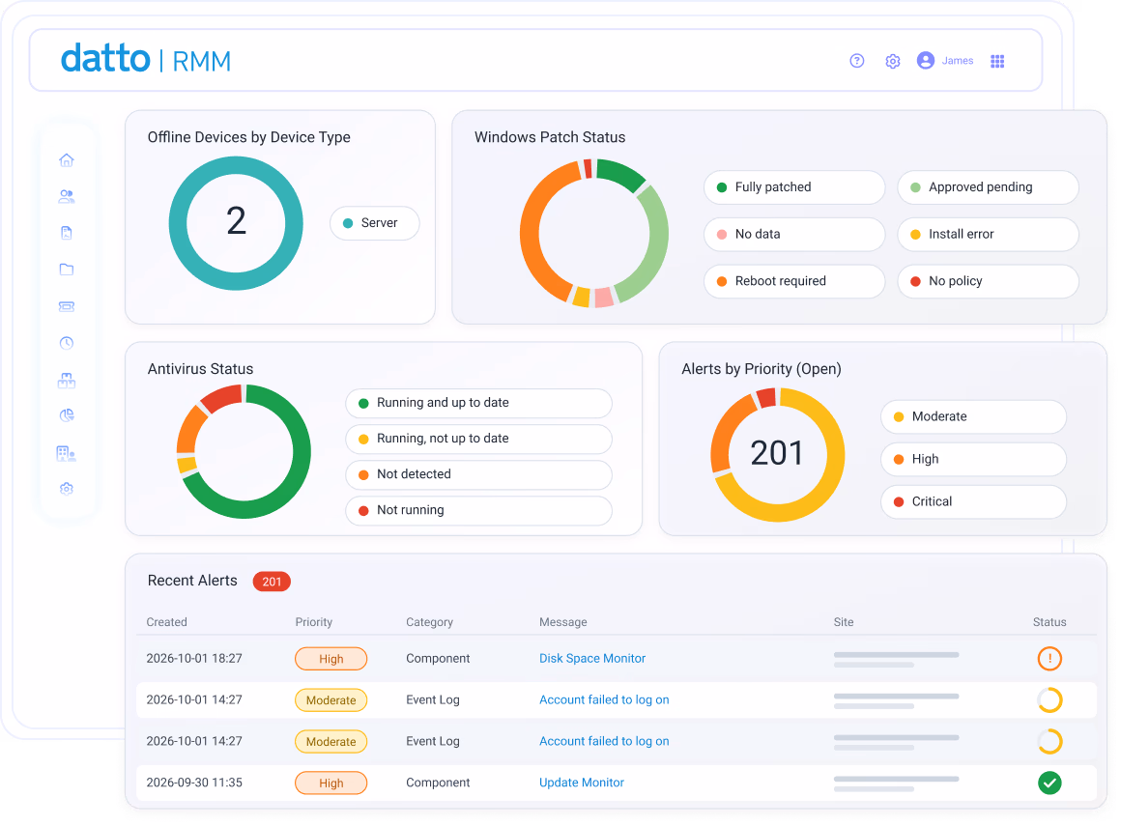This screenshot has width=1121, height=826.
Task: Sort alerts by the Created column header
Action: click(x=166, y=622)
